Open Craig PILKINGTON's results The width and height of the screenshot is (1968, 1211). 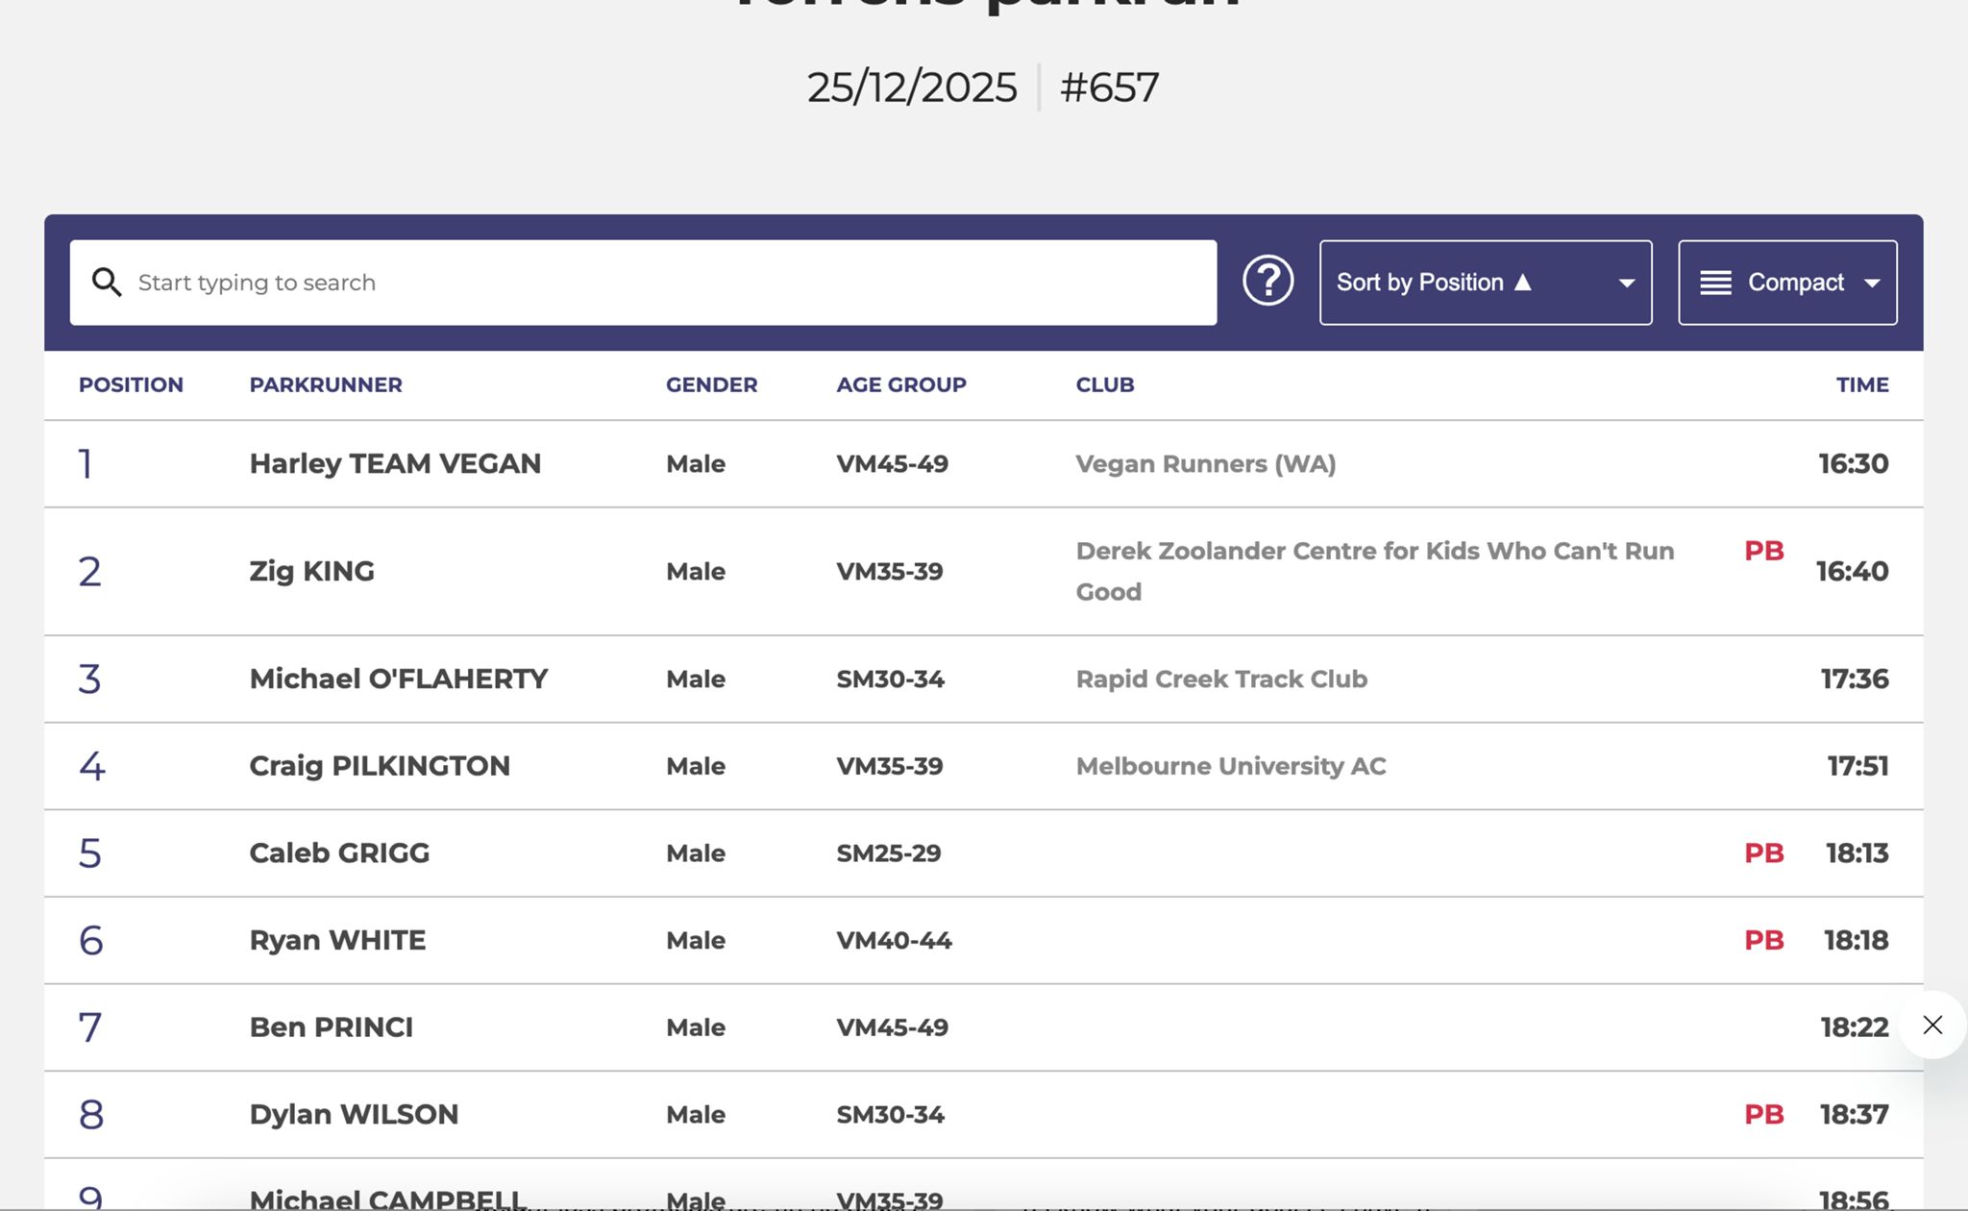379,766
